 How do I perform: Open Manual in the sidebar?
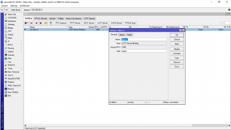pyautogui.click(x=11, y=89)
